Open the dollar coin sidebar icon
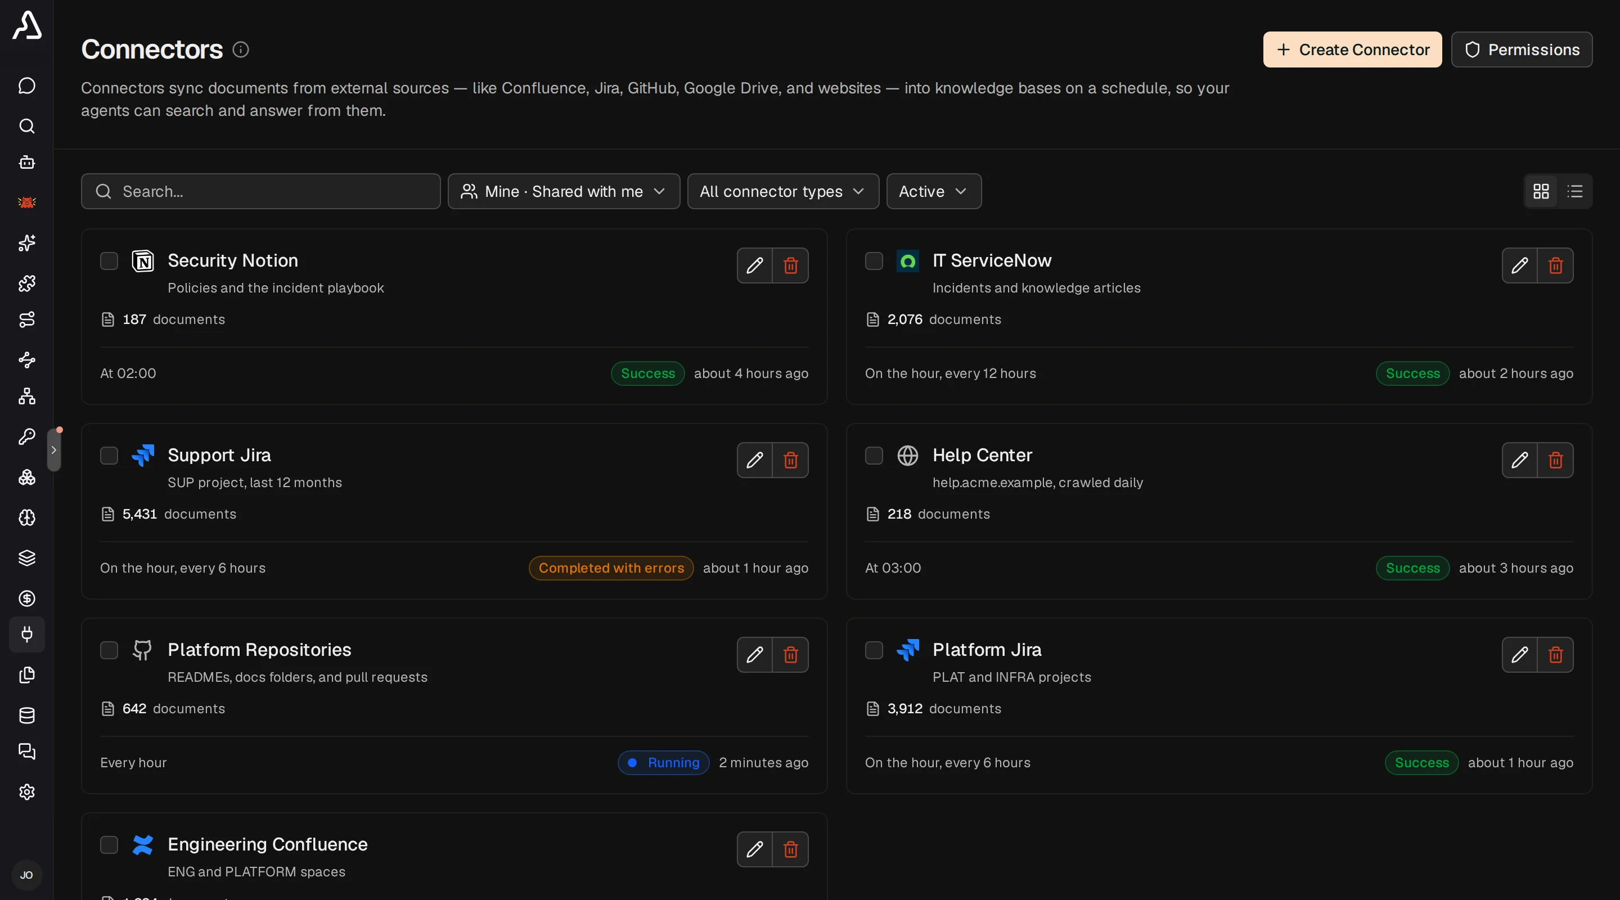This screenshot has height=900, width=1620. click(x=26, y=598)
